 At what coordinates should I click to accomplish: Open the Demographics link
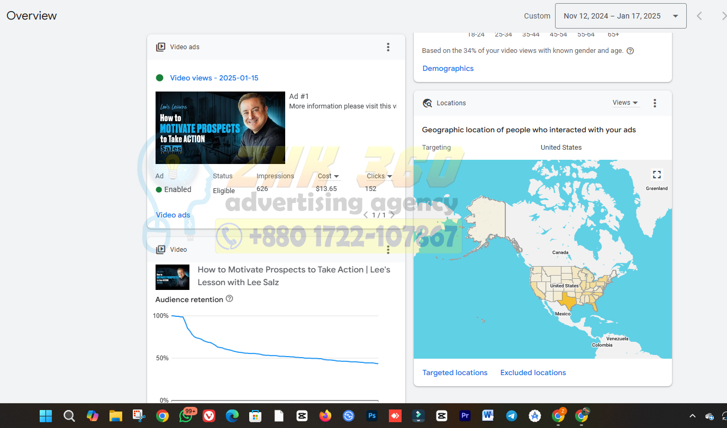(x=448, y=68)
